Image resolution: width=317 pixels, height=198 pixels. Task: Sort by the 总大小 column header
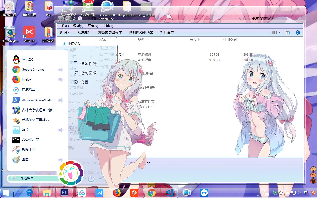195,40
